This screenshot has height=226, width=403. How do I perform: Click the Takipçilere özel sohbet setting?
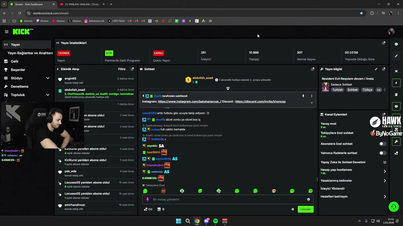[x=337, y=134]
